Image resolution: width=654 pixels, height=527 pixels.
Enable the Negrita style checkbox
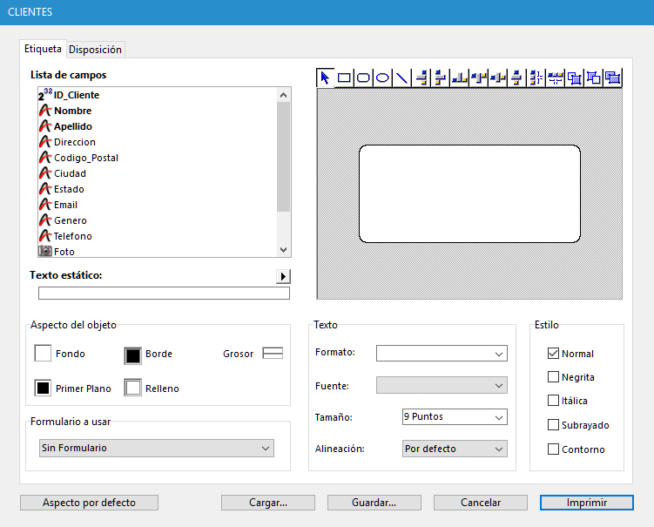pos(553,377)
